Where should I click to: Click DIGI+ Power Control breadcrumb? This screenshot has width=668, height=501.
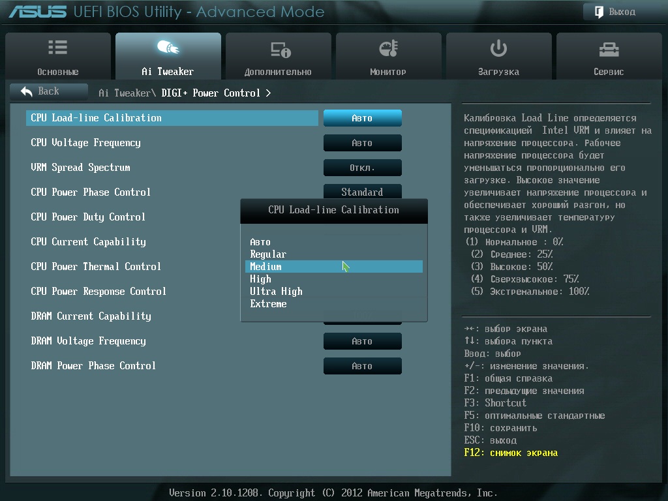point(211,93)
